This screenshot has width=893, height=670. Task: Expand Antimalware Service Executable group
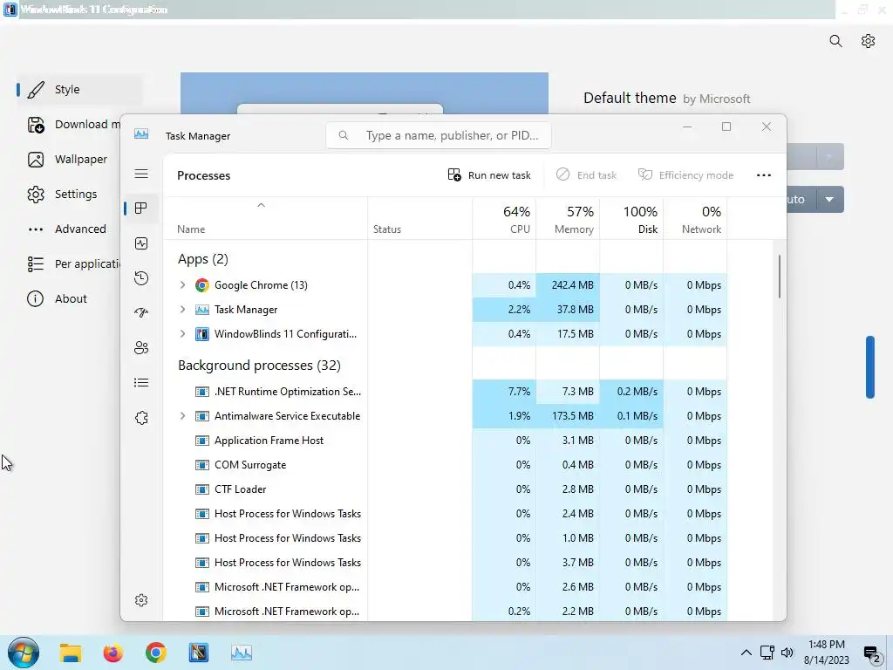point(182,416)
